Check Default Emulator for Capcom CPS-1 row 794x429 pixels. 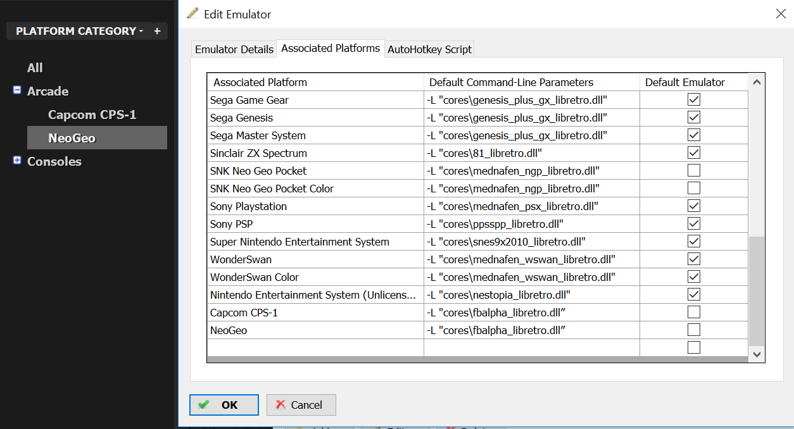point(694,312)
